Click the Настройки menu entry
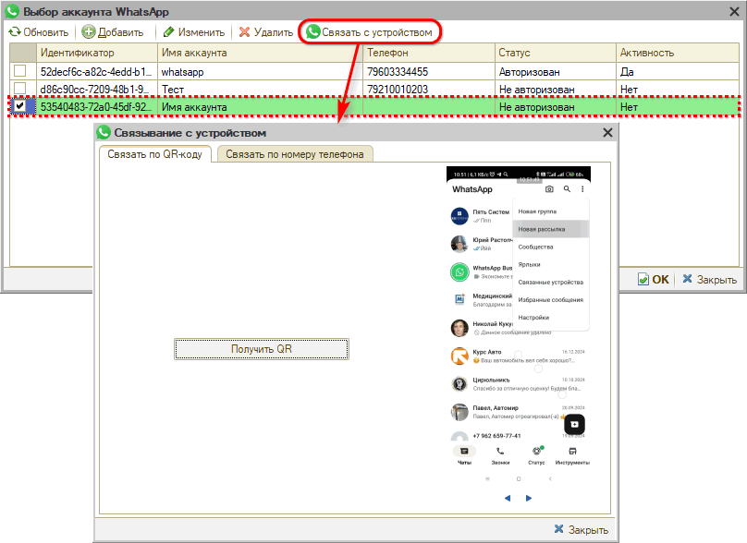This screenshot has height=543, width=747. click(551, 317)
